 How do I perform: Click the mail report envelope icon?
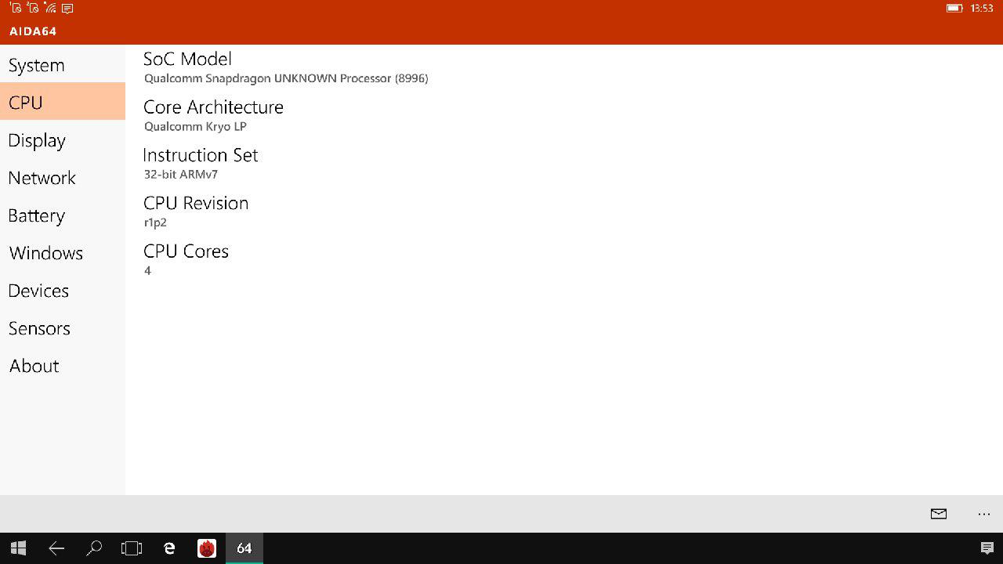939,514
